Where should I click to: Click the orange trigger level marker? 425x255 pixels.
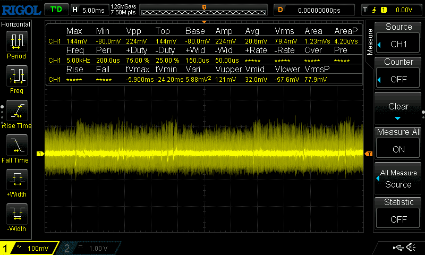click(368, 154)
